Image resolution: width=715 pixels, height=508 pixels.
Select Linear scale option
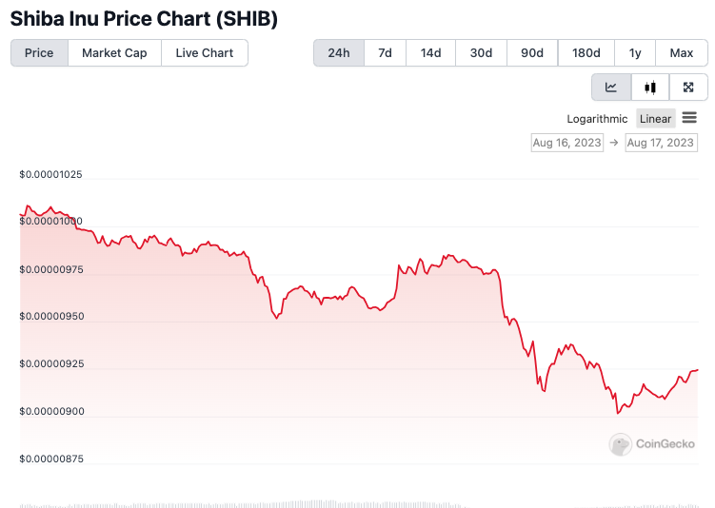point(655,119)
